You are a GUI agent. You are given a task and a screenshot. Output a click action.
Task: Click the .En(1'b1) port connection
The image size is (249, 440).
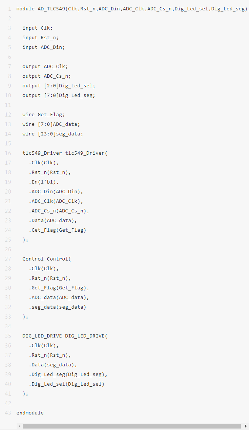click(x=44, y=182)
